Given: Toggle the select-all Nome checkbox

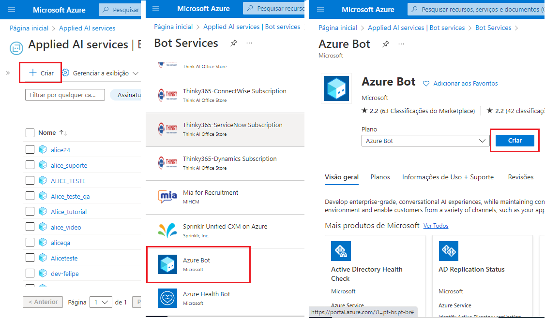Looking at the screenshot, I should [x=30, y=132].
